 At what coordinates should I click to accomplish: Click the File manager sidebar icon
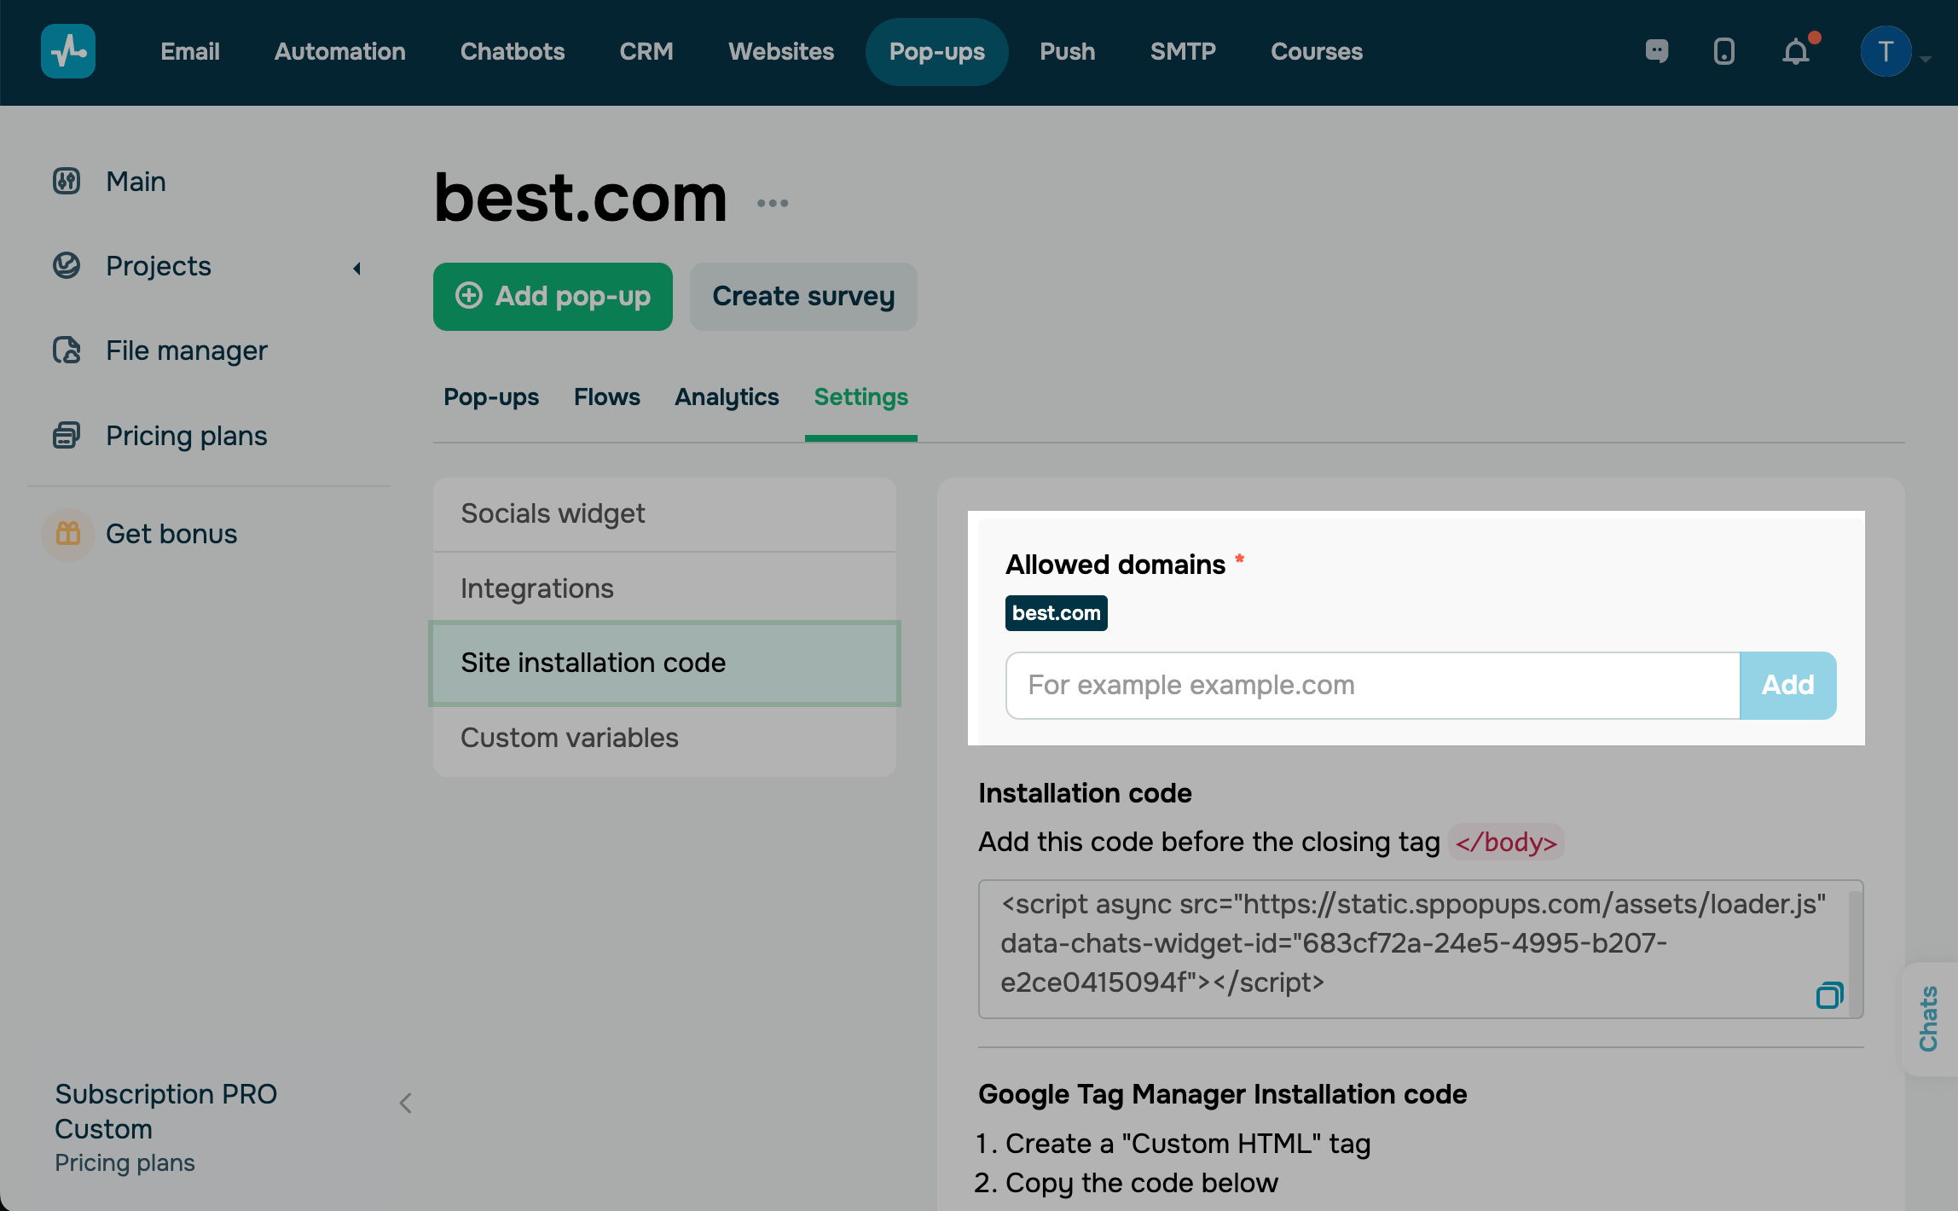(67, 351)
